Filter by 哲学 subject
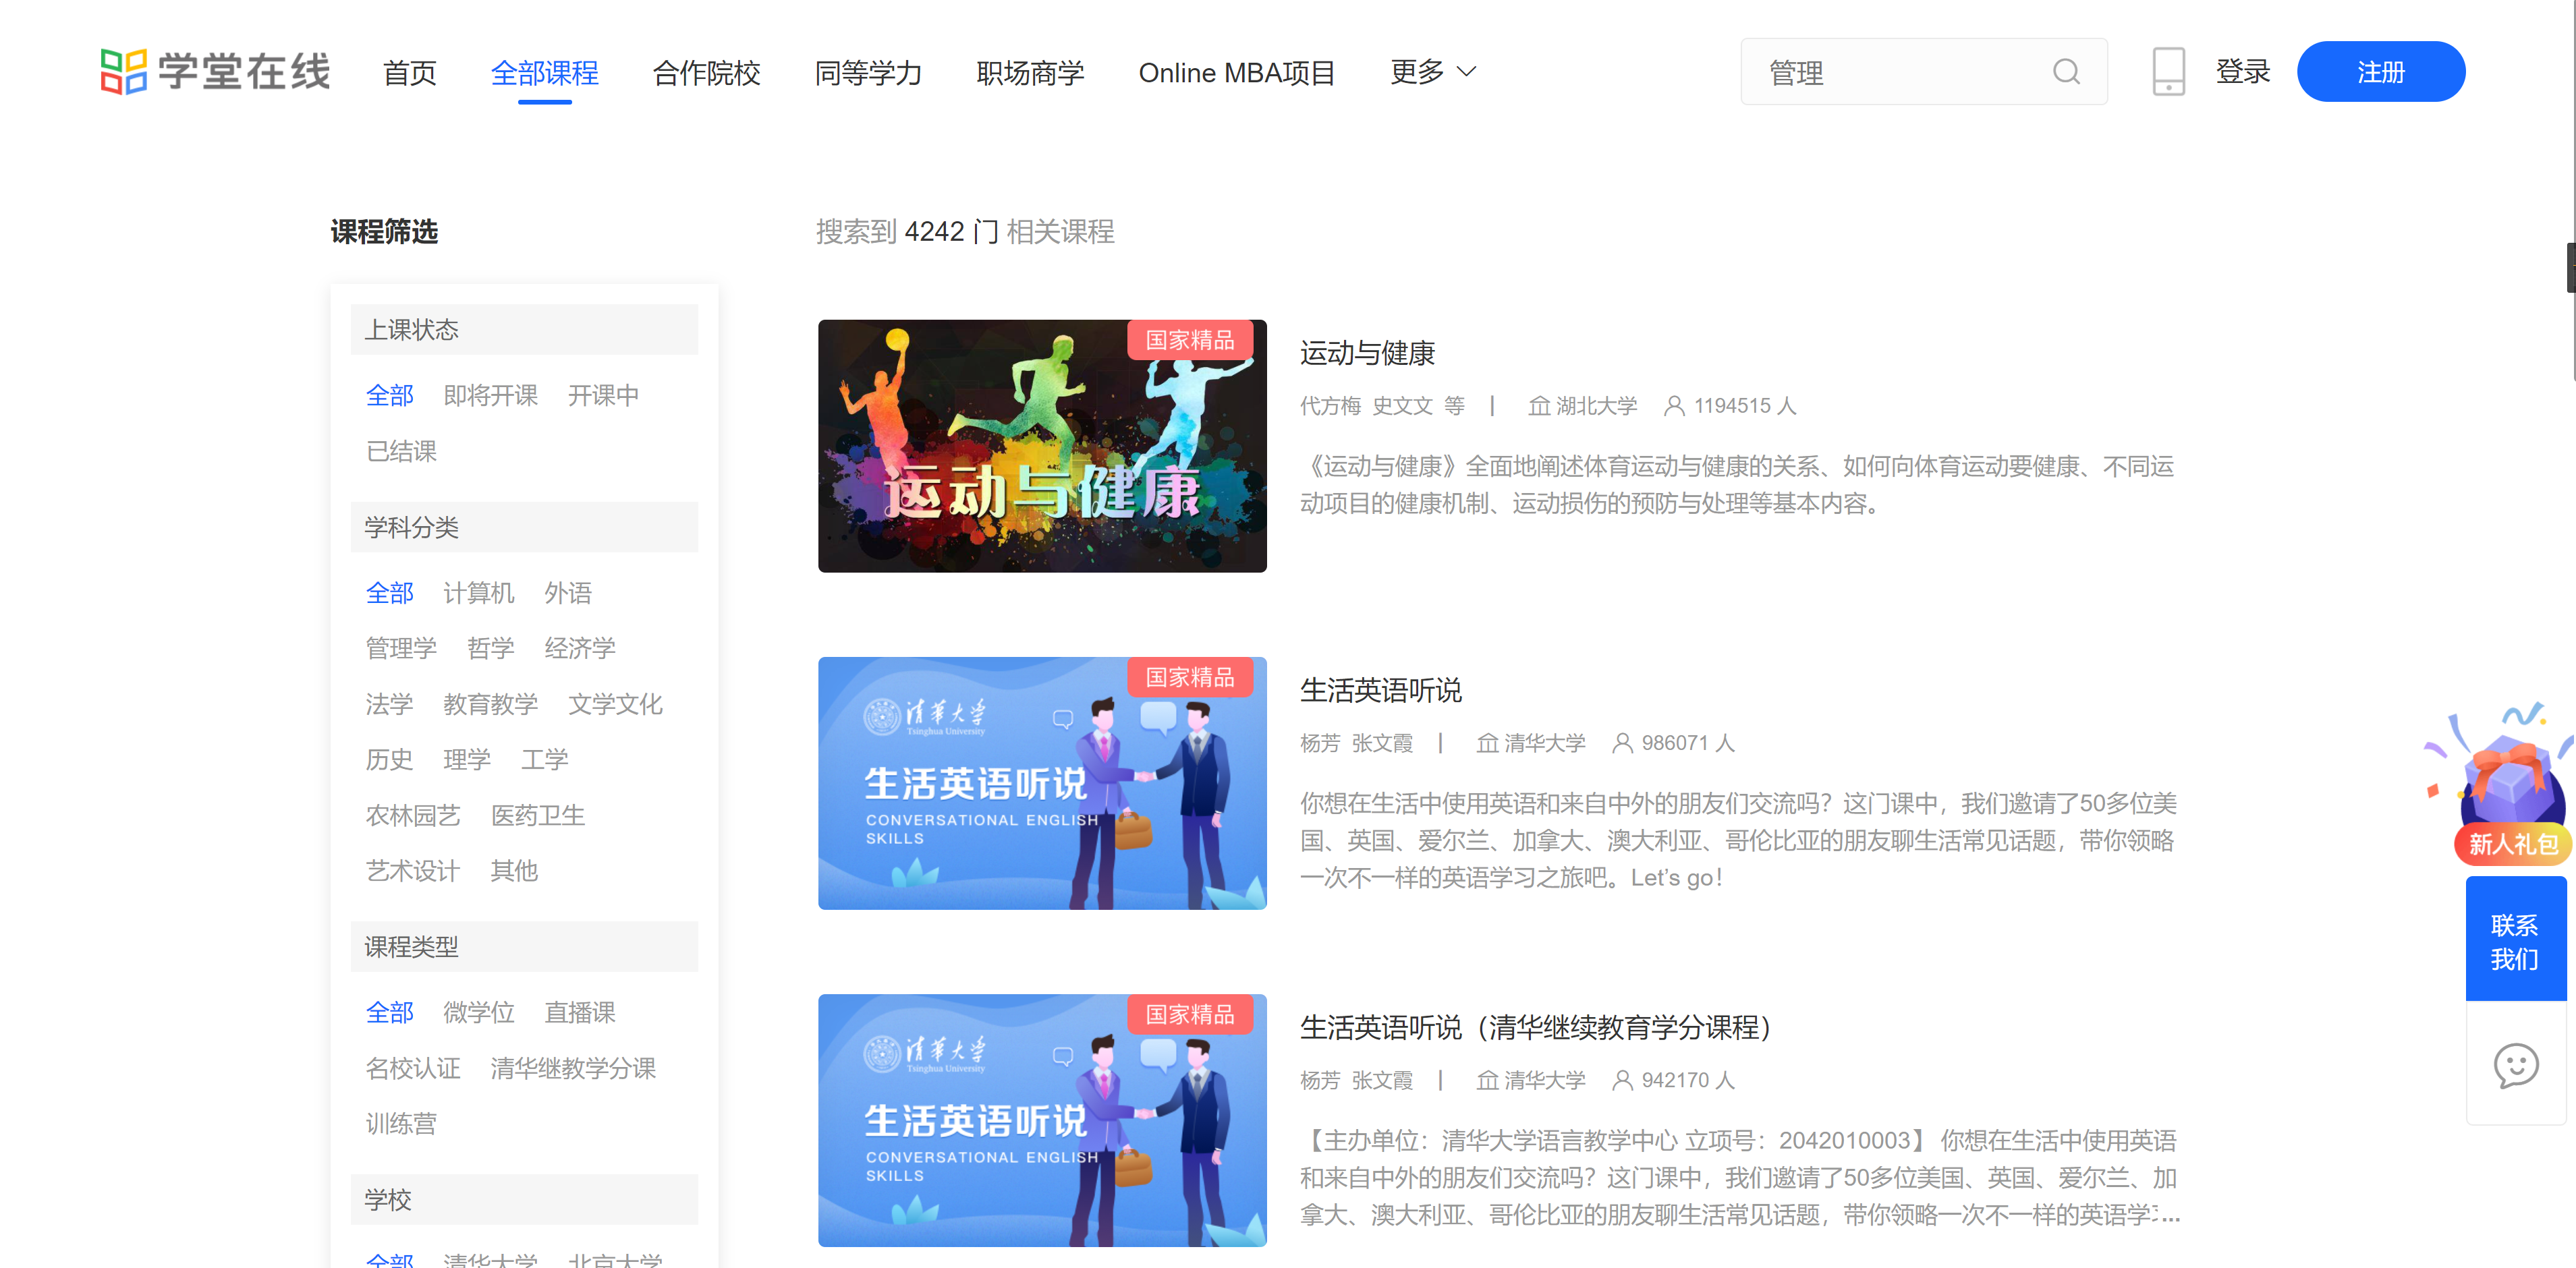Screen dimensions: 2576x1268 coord(490,648)
